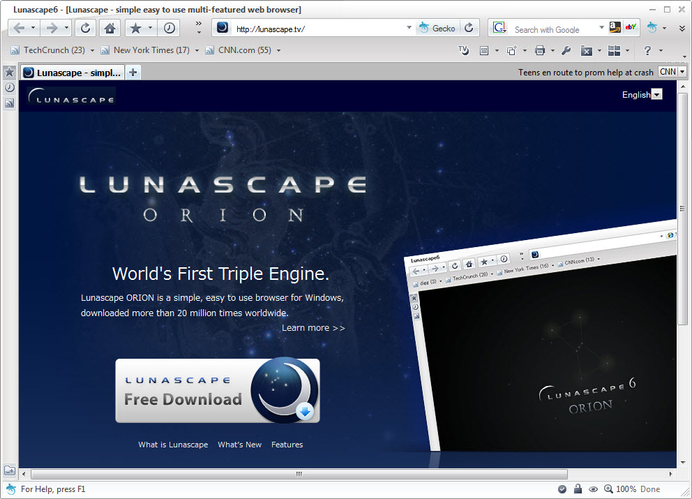Open the search engine dropdown arrow
Viewport: 692px width, 499px height.
tap(601, 28)
